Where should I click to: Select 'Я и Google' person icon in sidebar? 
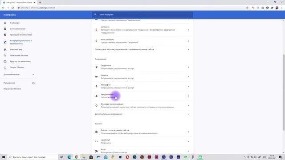click(x=5, y=23)
